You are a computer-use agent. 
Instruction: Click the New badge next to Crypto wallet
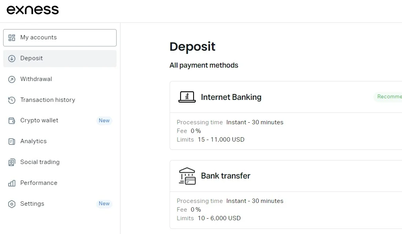(104, 120)
